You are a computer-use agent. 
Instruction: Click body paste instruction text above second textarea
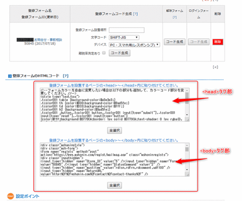coord(114,140)
